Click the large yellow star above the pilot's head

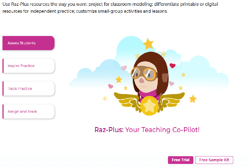coord(148,43)
